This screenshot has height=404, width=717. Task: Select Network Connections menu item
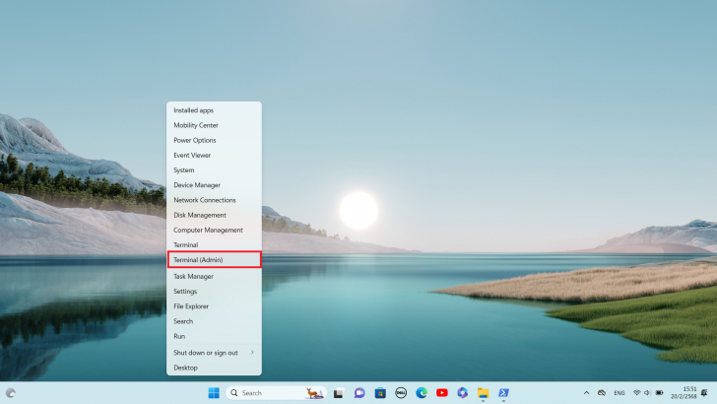point(214,200)
